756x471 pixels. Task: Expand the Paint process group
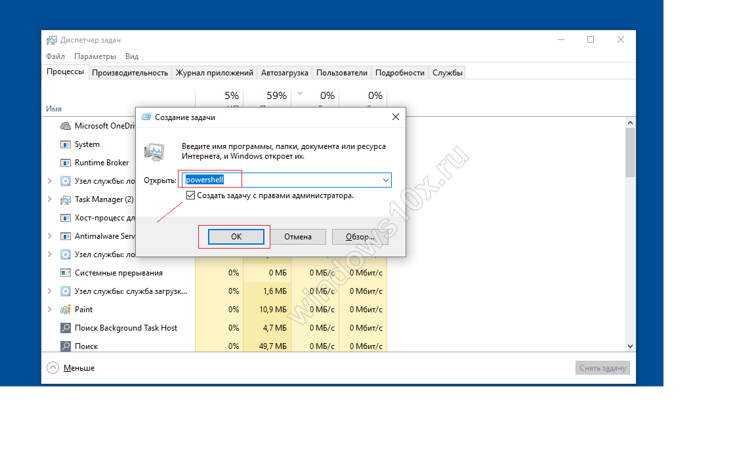pos(50,310)
